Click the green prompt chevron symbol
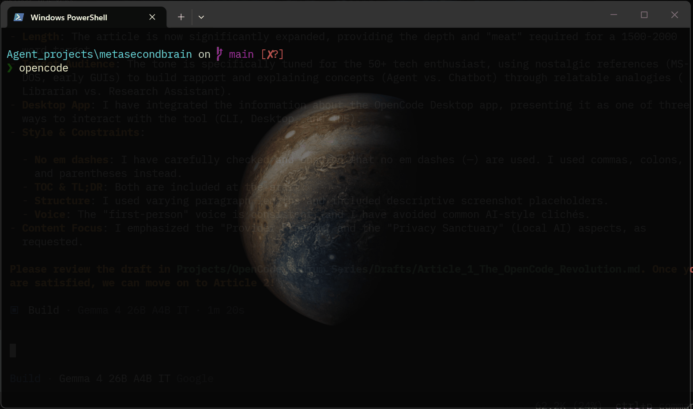 10,68
